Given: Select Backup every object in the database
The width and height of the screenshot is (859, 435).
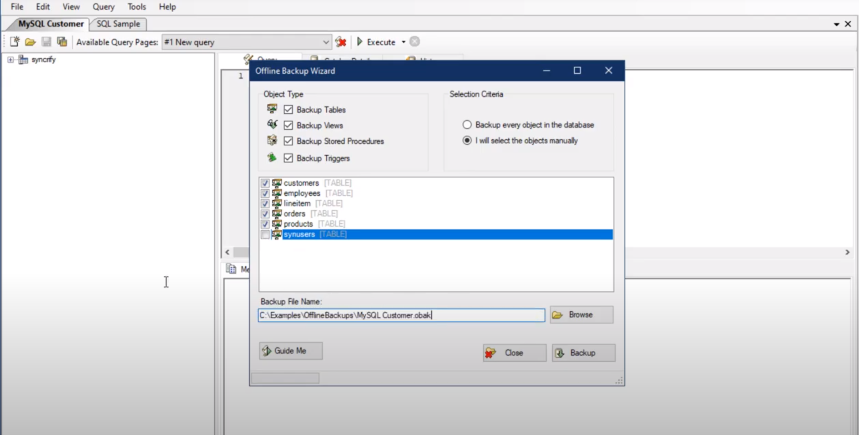Looking at the screenshot, I should 467,124.
